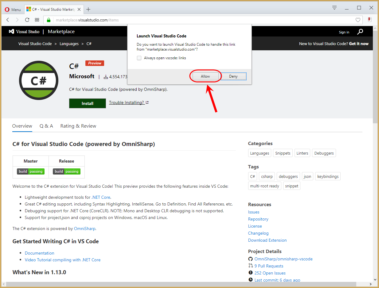The image size is (379, 288).
Task: Click Allow in launch dialog
Action: click(x=205, y=76)
